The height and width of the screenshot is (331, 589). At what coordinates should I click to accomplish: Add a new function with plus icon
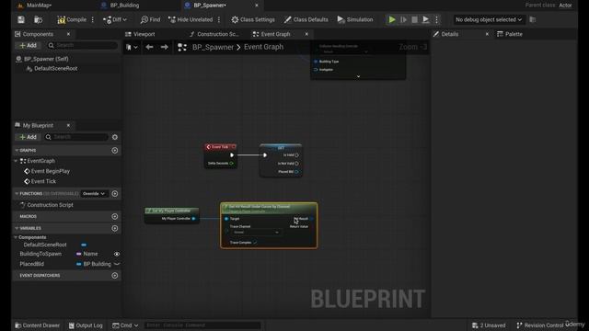click(115, 194)
